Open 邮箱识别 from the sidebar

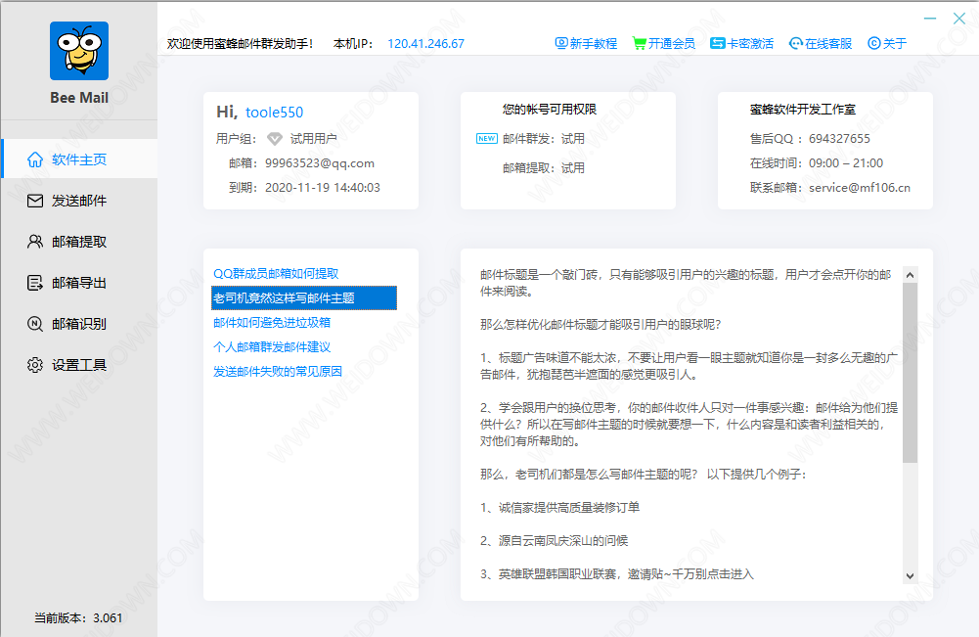[x=78, y=324]
